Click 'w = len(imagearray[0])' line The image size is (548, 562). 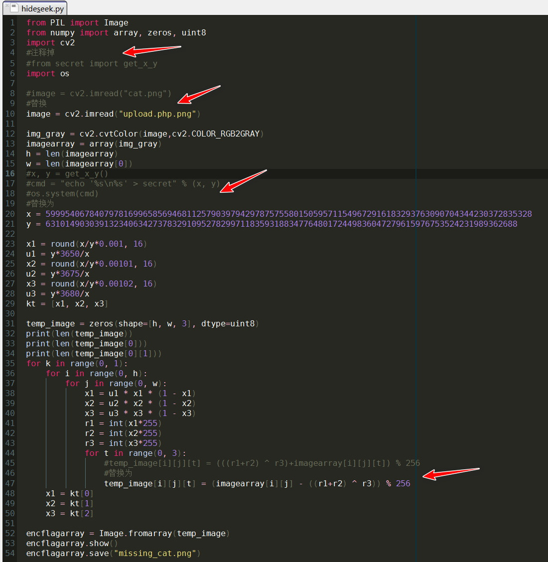(79, 164)
